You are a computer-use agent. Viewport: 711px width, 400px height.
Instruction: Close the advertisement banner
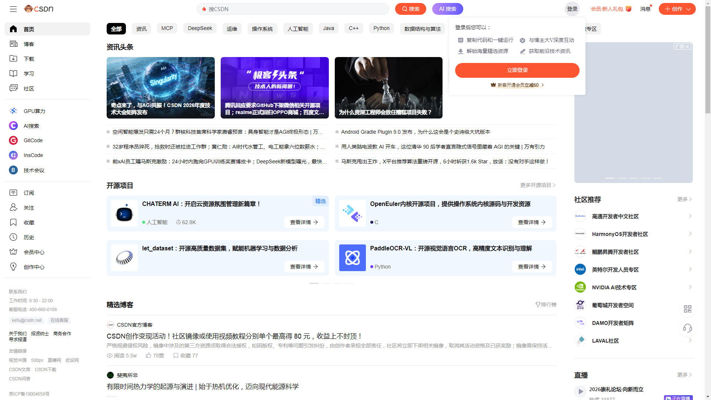click(687, 47)
